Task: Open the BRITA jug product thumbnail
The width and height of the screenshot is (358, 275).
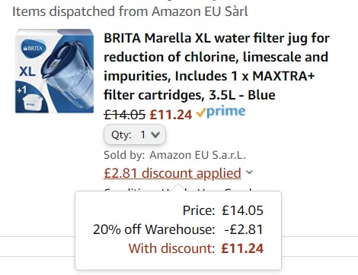Action: [x=54, y=71]
